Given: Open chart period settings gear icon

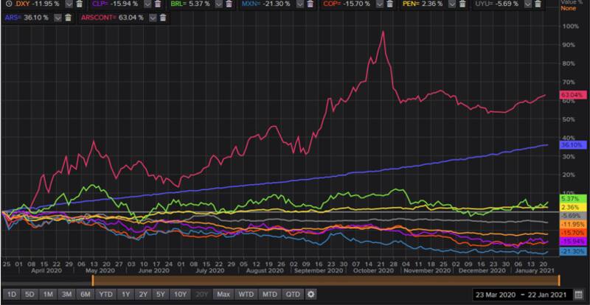Looking at the screenshot, I should pos(310,294).
